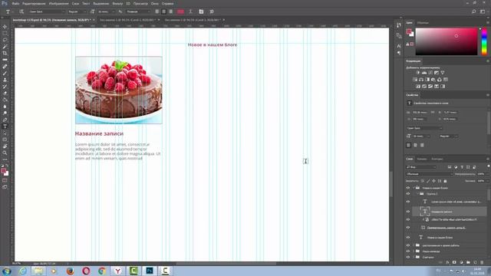Hide the Название записи text layer
The image size is (491, 276).
point(408,212)
